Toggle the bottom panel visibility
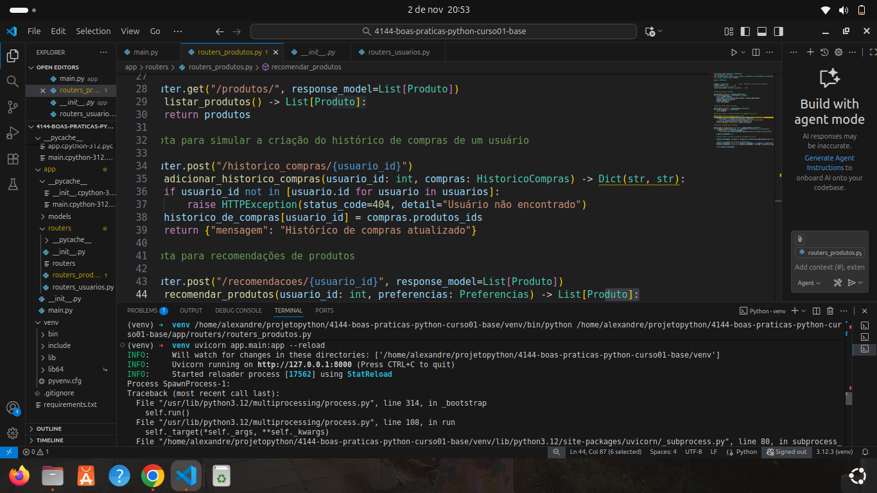The height and width of the screenshot is (493, 877). tap(762, 31)
